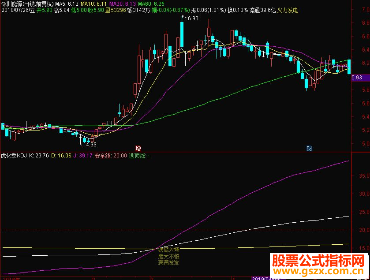Open the 火力发电 sector link
370x280 pixels.
click(288, 10)
